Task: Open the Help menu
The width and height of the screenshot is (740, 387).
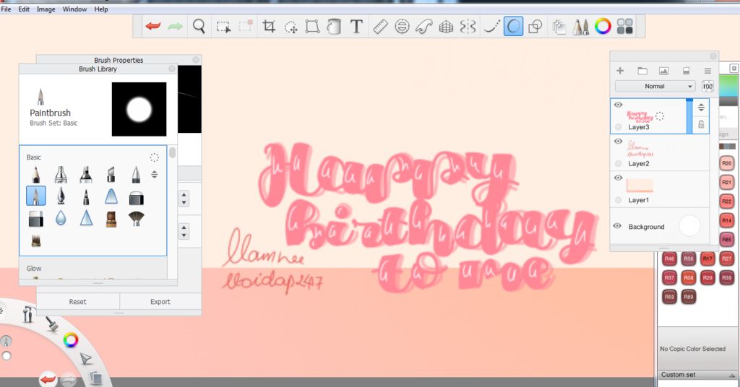Action: click(x=101, y=9)
